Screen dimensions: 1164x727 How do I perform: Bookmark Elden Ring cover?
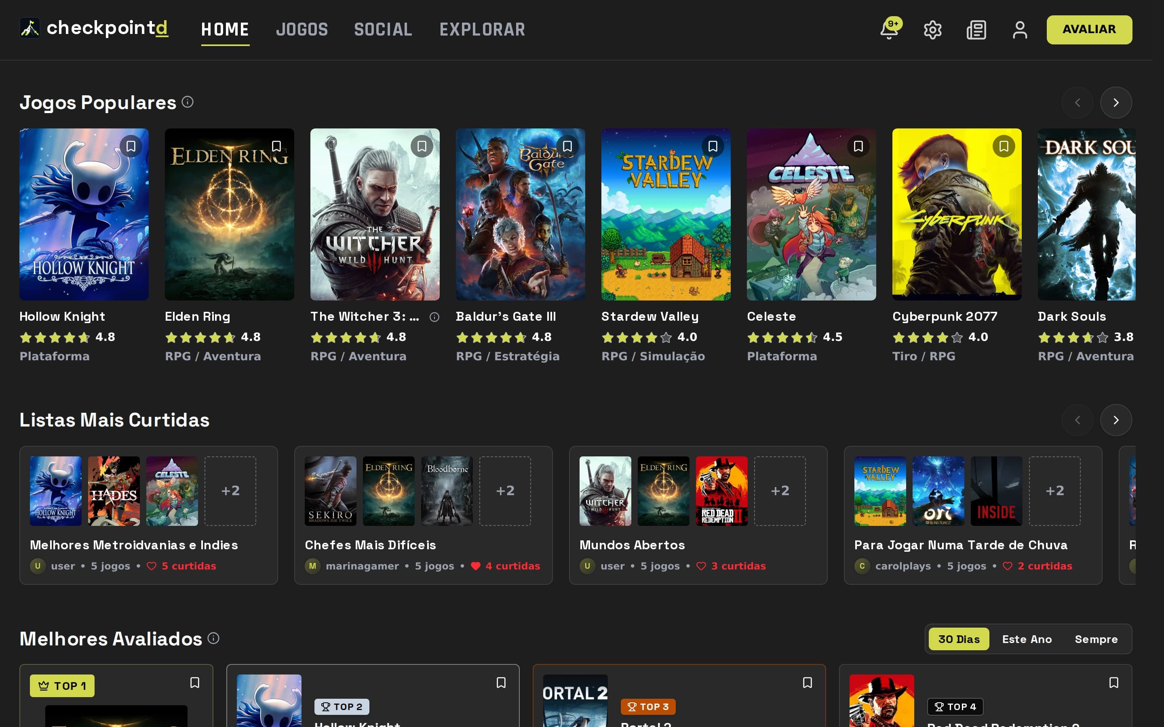pyautogui.click(x=276, y=146)
